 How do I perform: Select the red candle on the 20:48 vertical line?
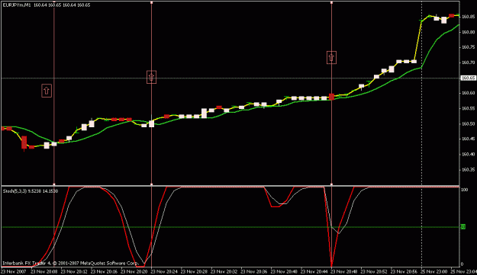click(x=331, y=97)
